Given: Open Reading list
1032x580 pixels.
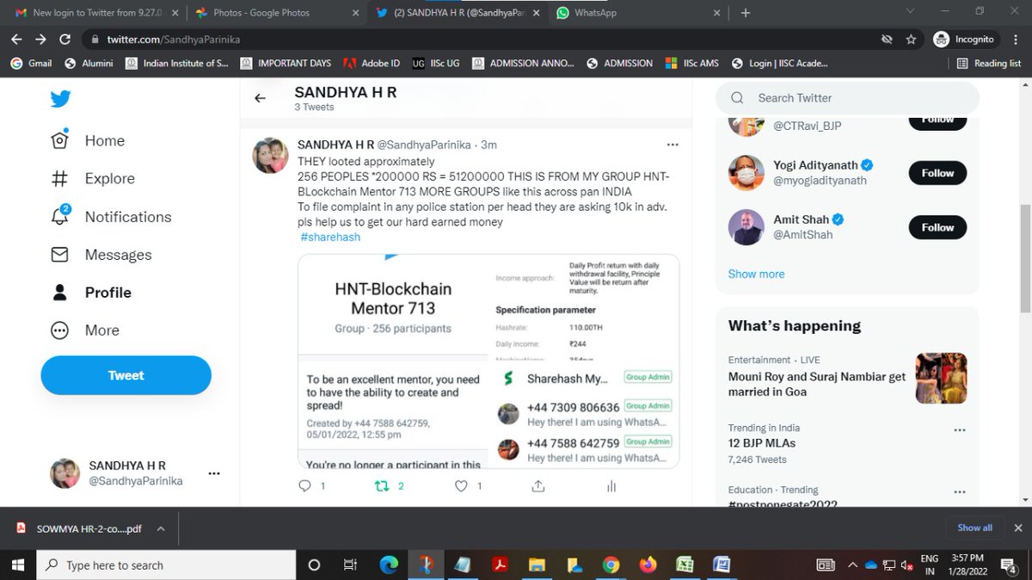Looking at the screenshot, I should pos(989,64).
